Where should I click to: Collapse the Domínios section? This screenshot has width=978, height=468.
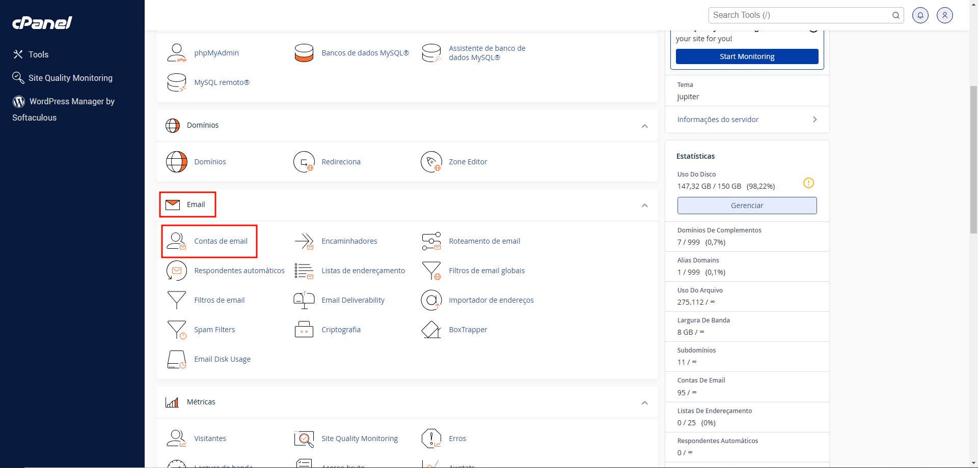pos(645,126)
